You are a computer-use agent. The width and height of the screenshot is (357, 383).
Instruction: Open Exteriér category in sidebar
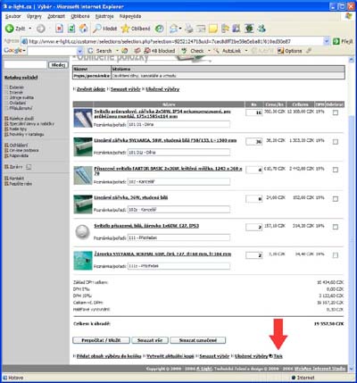pyautogui.click(x=16, y=87)
